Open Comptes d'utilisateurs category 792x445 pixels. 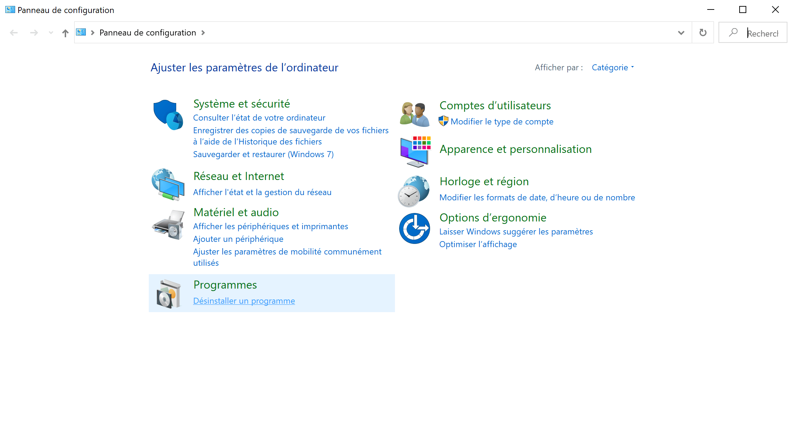click(x=495, y=105)
